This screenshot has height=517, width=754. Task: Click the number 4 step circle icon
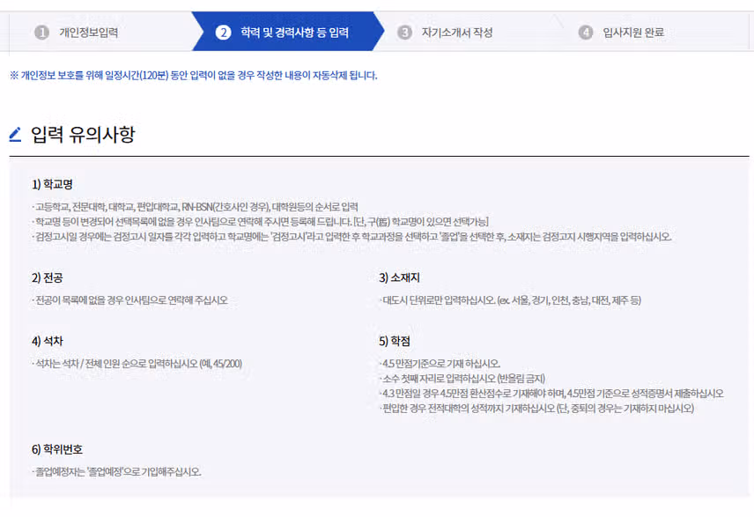click(585, 33)
